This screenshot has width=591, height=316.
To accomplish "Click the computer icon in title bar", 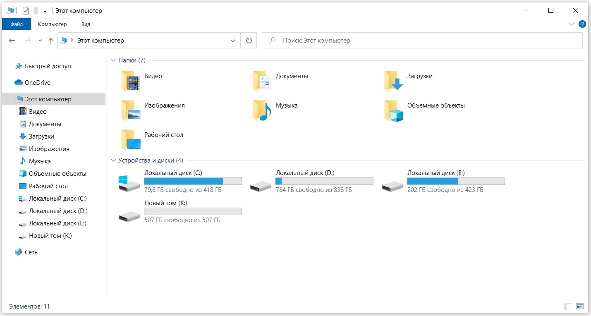I will [x=10, y=11].
